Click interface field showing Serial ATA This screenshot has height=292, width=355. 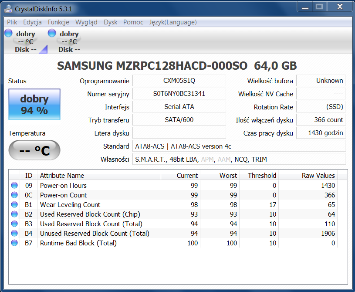click(x=179, y=107)
